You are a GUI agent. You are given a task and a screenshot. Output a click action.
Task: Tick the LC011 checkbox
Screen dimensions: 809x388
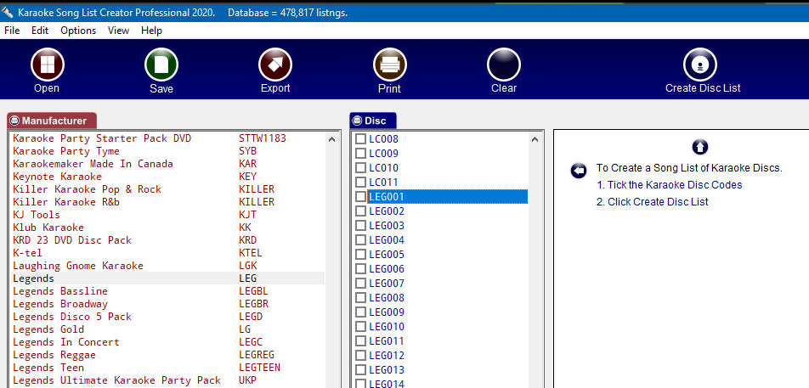pos(360,183)
